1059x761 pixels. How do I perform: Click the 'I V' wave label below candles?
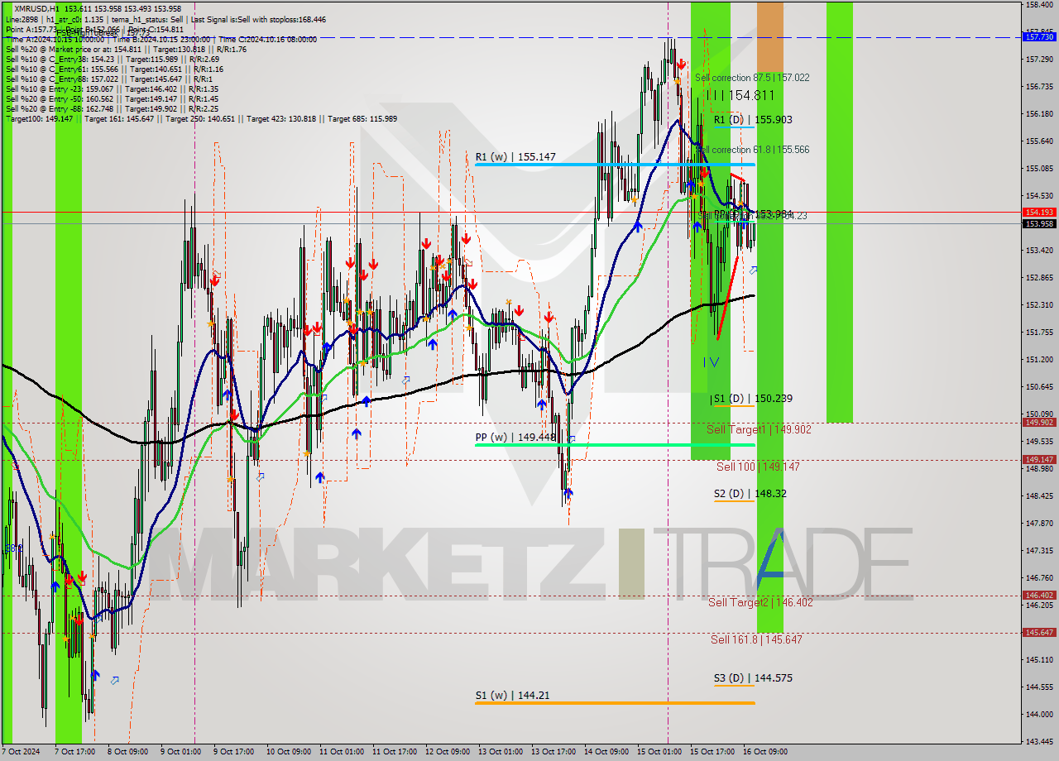click(712, 362)
